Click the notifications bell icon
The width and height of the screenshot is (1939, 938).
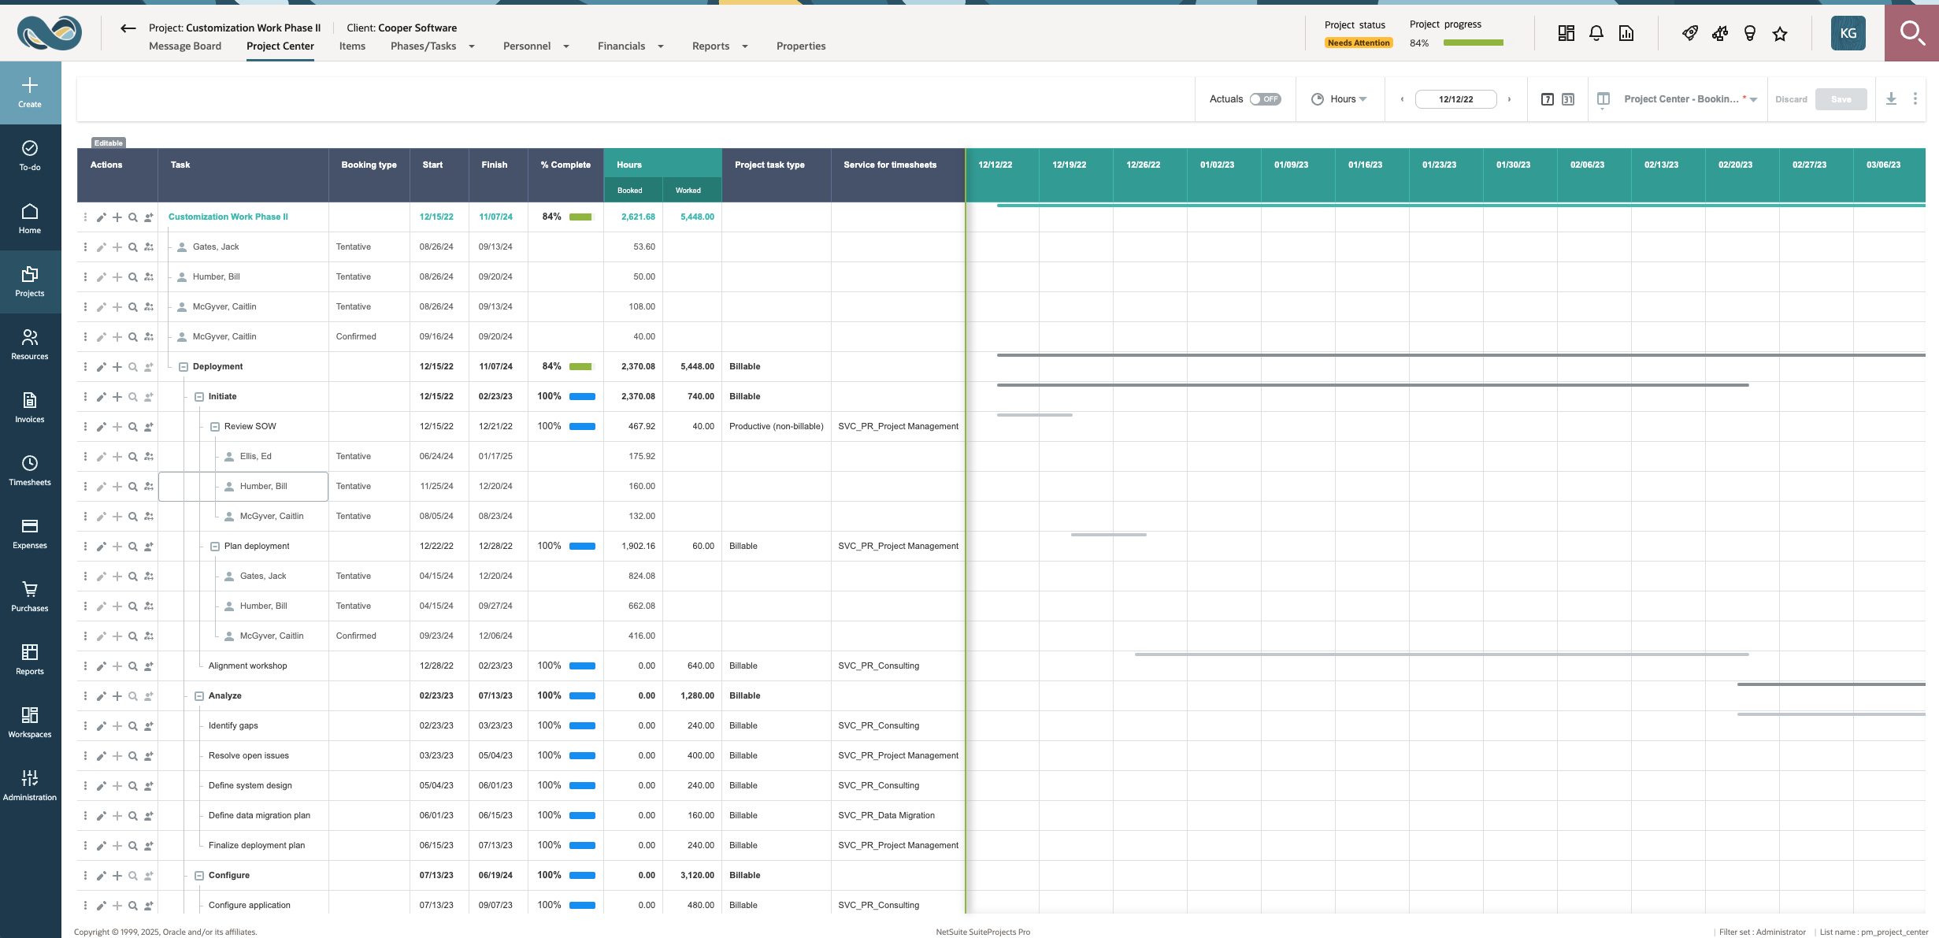(1596, 33)
